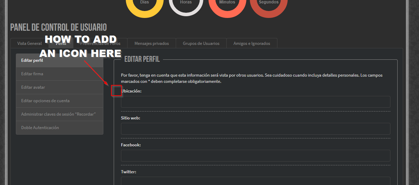This screenshot has width=419, height=185.
Task: Select Editar perfil in the sidebar
Action: tap(59, 60)
